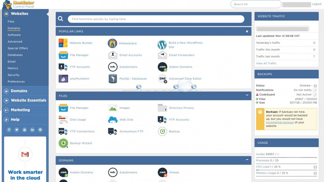Click the Backup clock icon
324x182 pixels.
[x=162, y=131]
